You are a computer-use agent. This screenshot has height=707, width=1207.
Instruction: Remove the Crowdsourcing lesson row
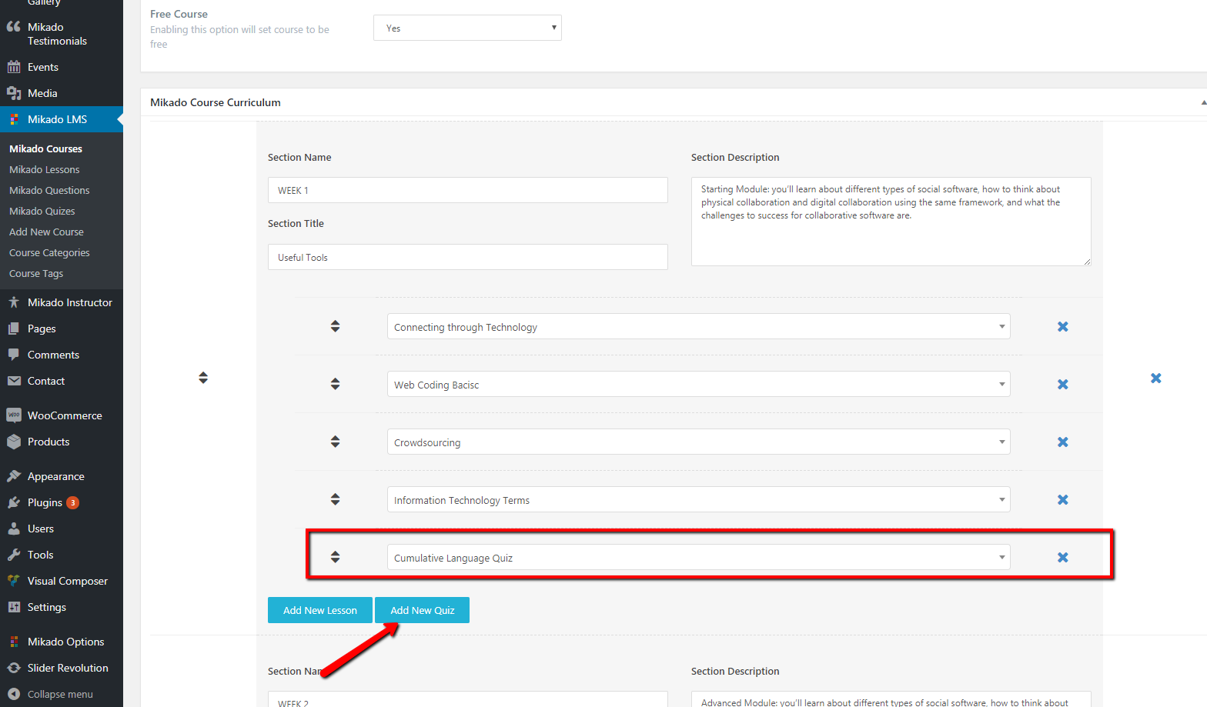(x=1063, y=442)
